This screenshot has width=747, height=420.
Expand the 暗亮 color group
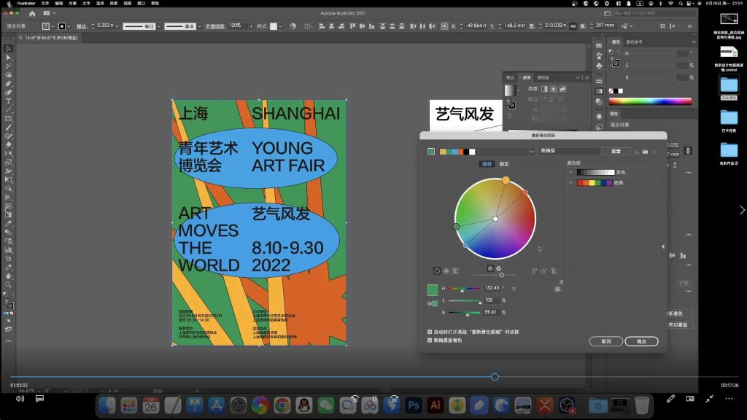pos(571,182)
